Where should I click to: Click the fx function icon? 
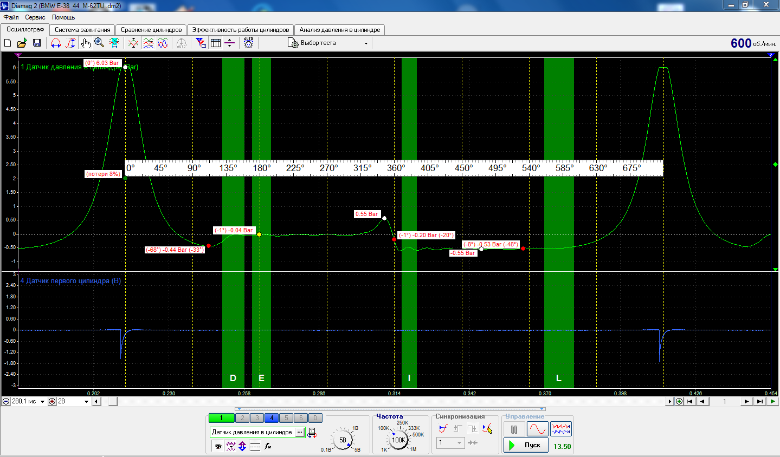point(268,446)
